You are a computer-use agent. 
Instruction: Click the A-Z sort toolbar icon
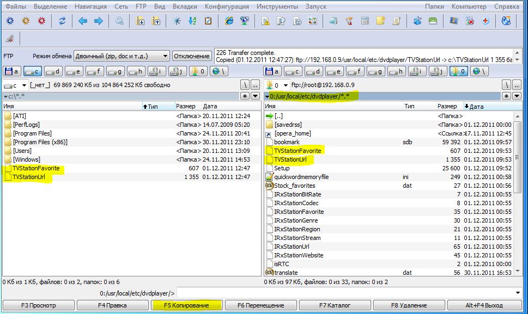pyautogui.click(x=192, y=21)
